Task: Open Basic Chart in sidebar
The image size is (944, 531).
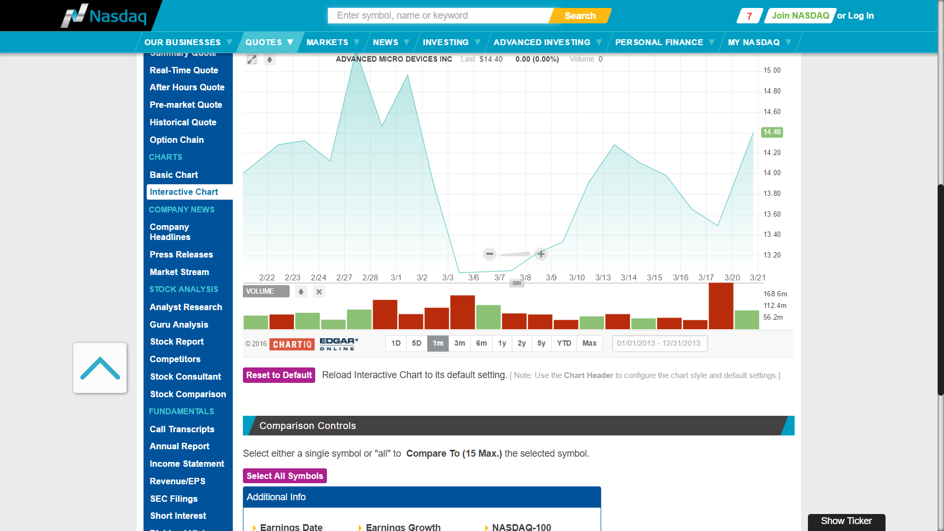Action: (x=174, y=175)
